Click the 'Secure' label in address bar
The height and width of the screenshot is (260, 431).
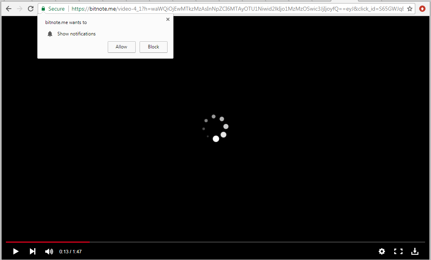tap(56, 9)
